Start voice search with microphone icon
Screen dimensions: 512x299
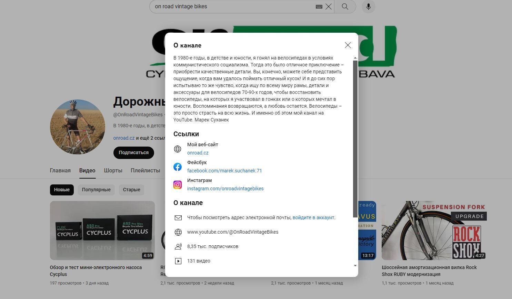tap(369, 7)
